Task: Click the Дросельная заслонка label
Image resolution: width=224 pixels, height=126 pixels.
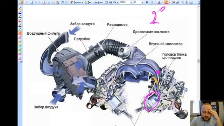Action: [151, 32]
